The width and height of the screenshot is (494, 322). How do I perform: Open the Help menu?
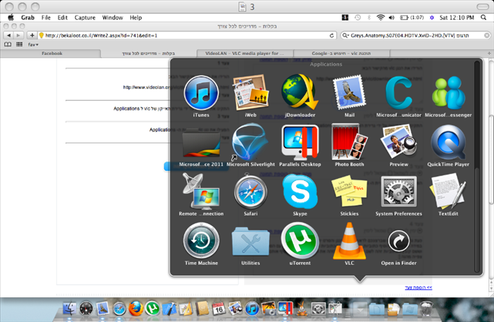[x=135, y=18]
